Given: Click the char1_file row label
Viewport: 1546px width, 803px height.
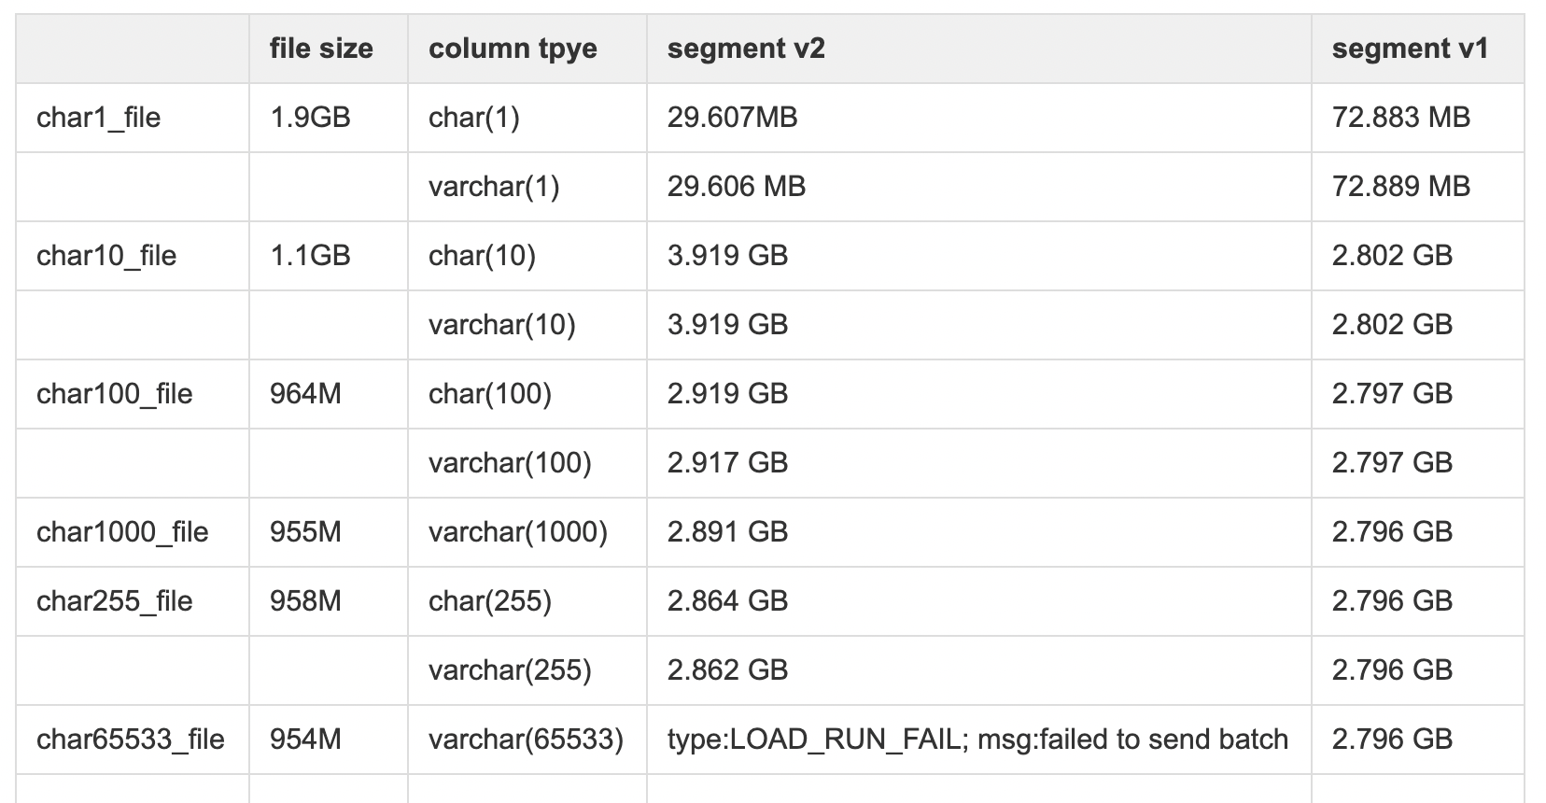Looking at the screenshot, I should [98, 118].
